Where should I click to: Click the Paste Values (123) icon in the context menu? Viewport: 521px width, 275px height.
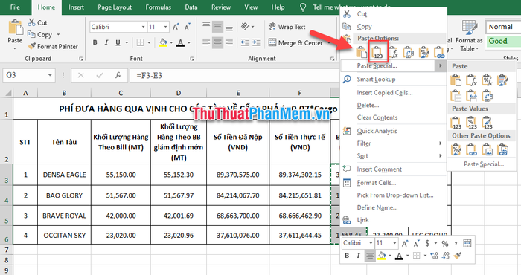pyautogui.click(x=377, y=52)
